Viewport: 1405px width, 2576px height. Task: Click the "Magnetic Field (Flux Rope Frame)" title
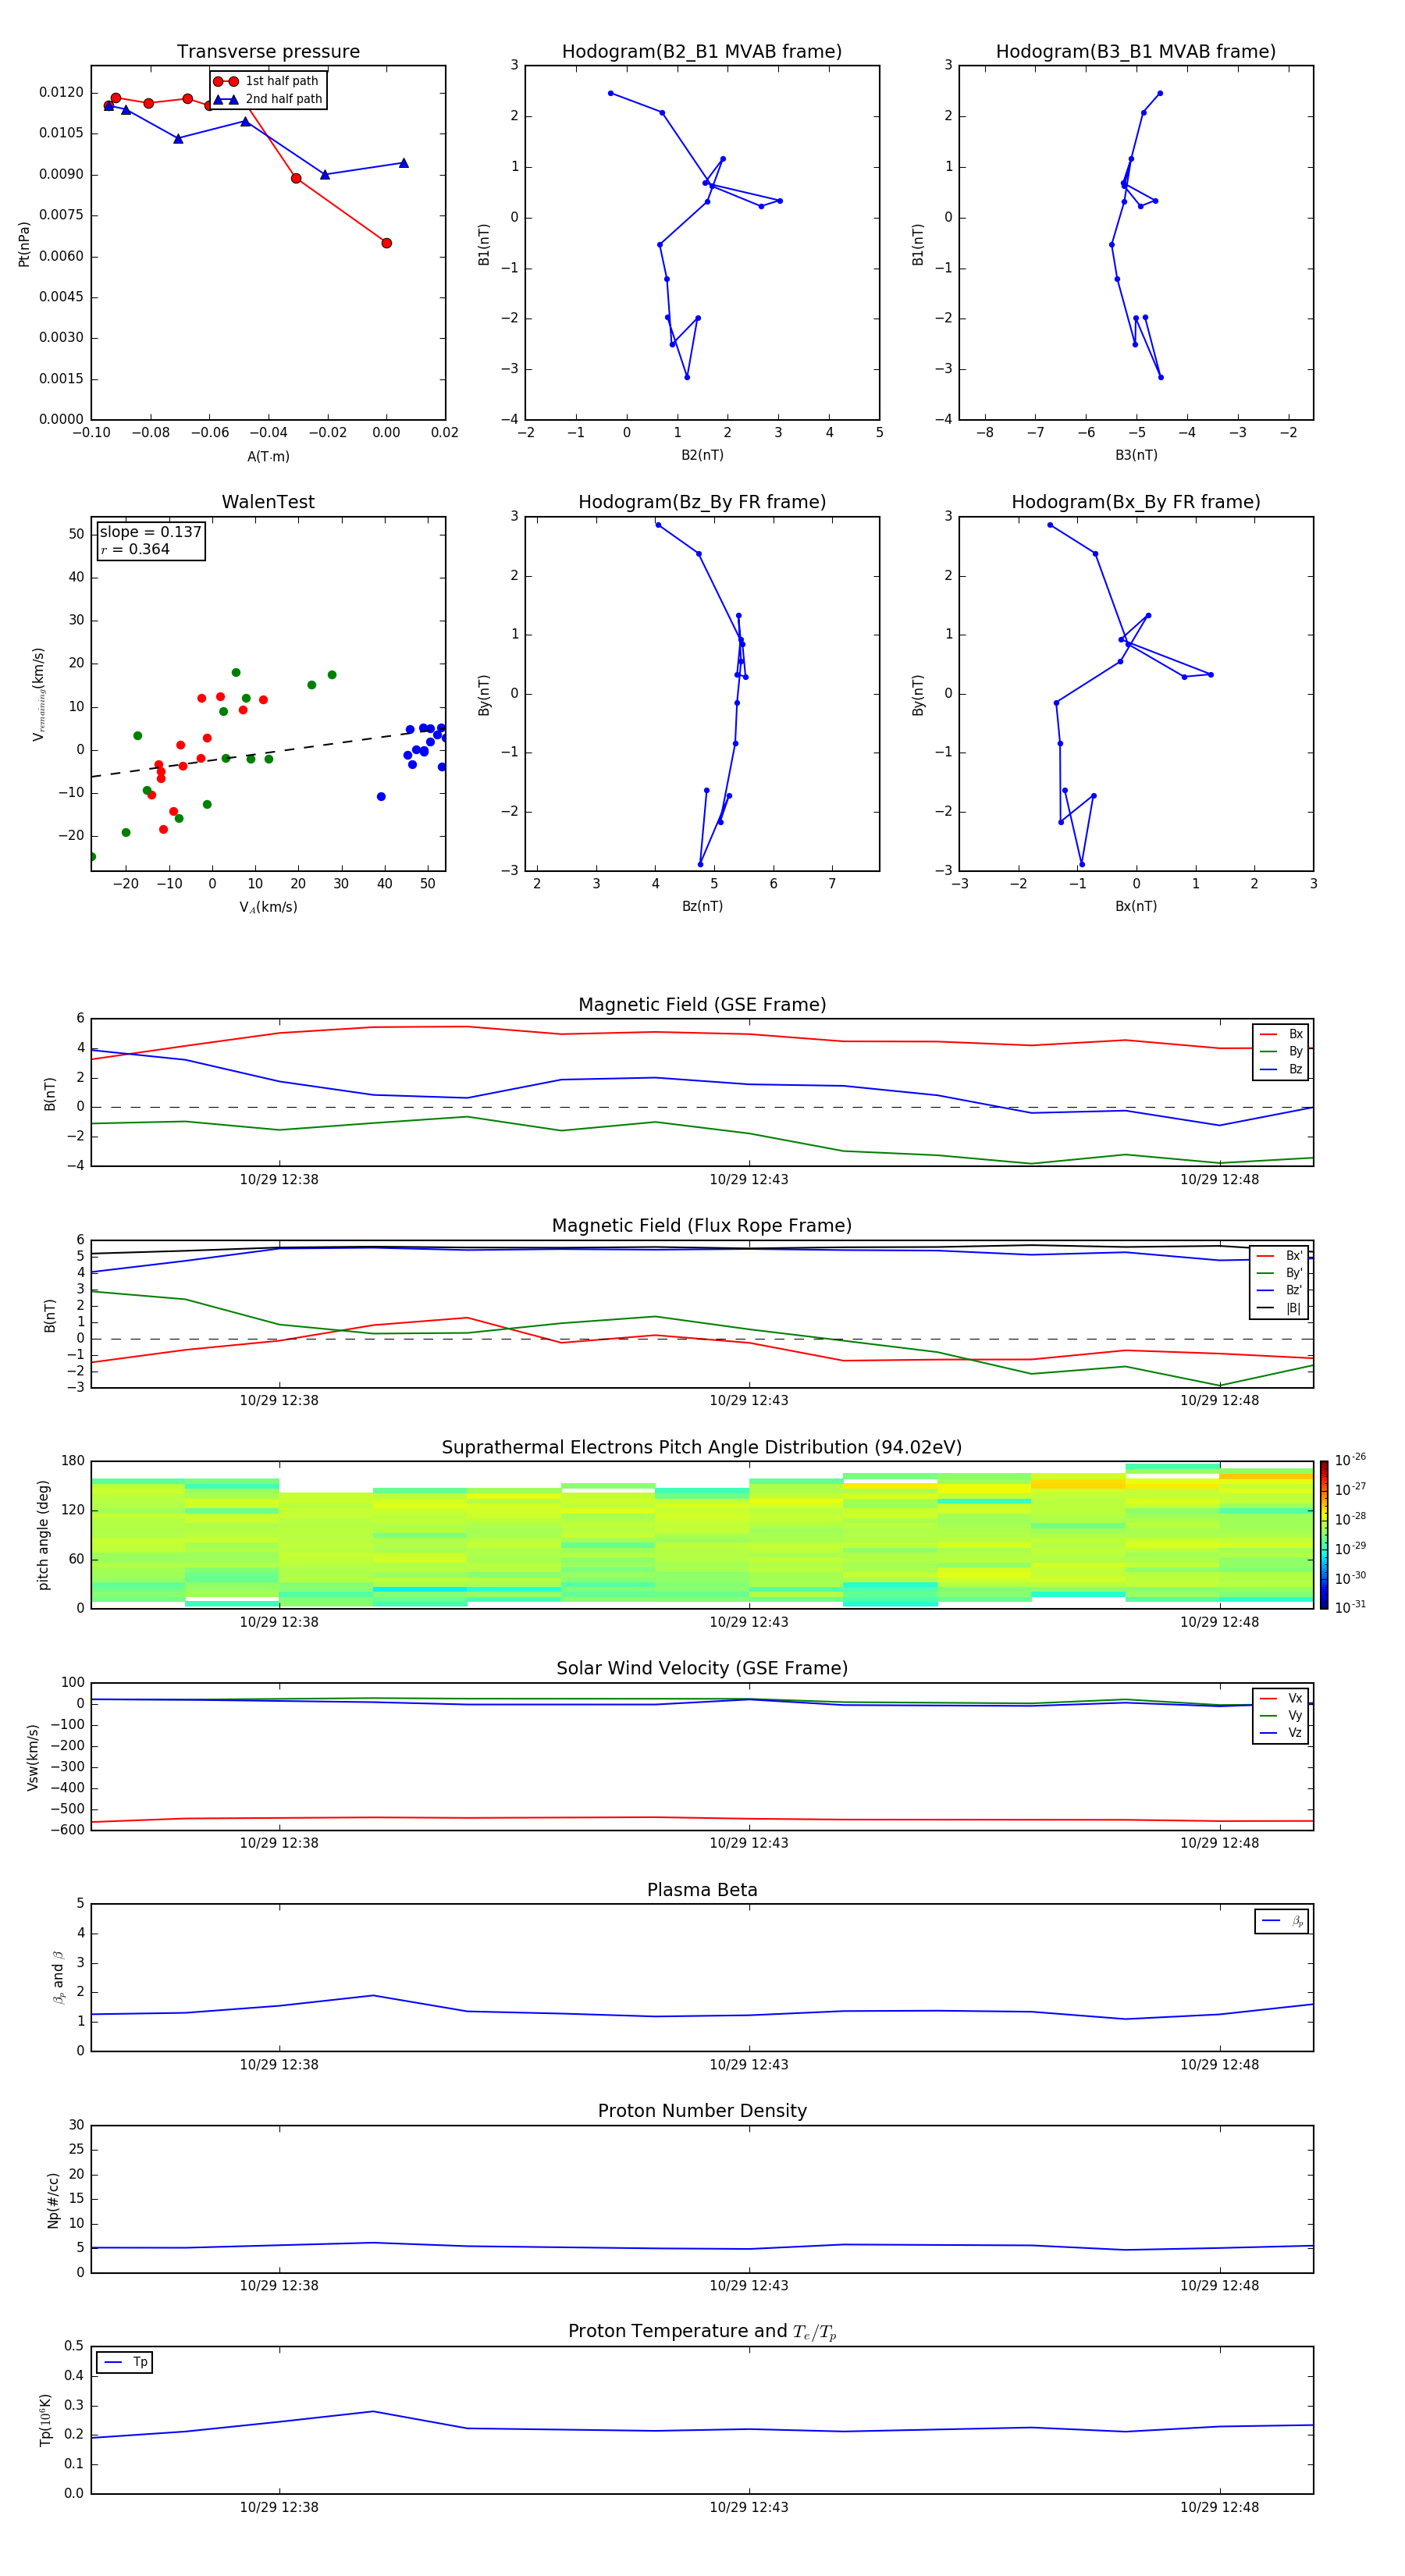pyautogui.click(x=702, y=1226)
